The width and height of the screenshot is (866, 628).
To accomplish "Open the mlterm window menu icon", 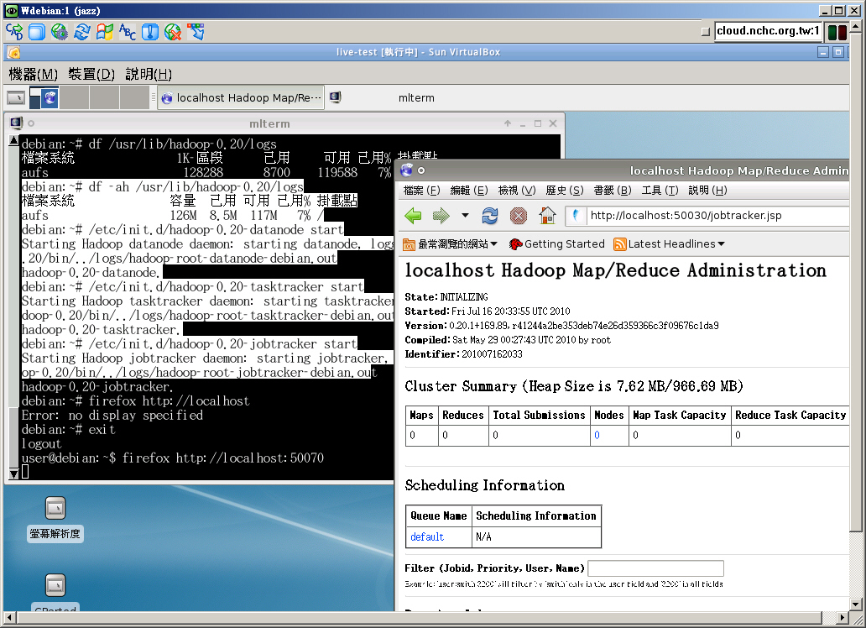I will (x=16, y=123).
